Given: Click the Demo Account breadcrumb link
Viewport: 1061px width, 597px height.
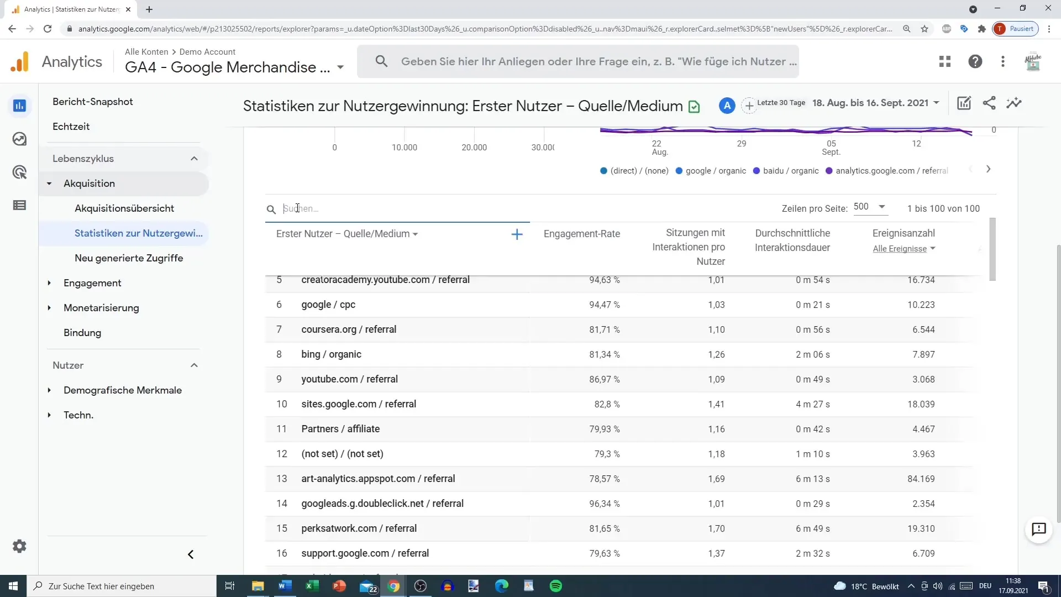Looking at the screenshot, I should [x=207, y=51].
